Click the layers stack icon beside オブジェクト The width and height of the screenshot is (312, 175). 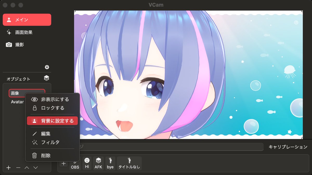pyautogui.click(x=47, y=78)
